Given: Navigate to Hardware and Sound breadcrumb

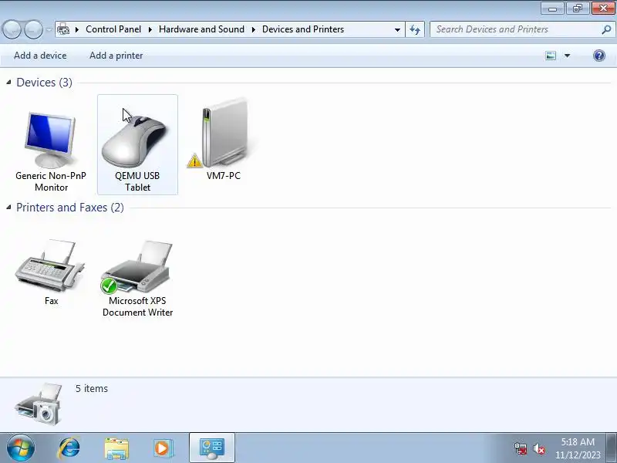Looking at the screenshot, I should (x=201, y=29).
